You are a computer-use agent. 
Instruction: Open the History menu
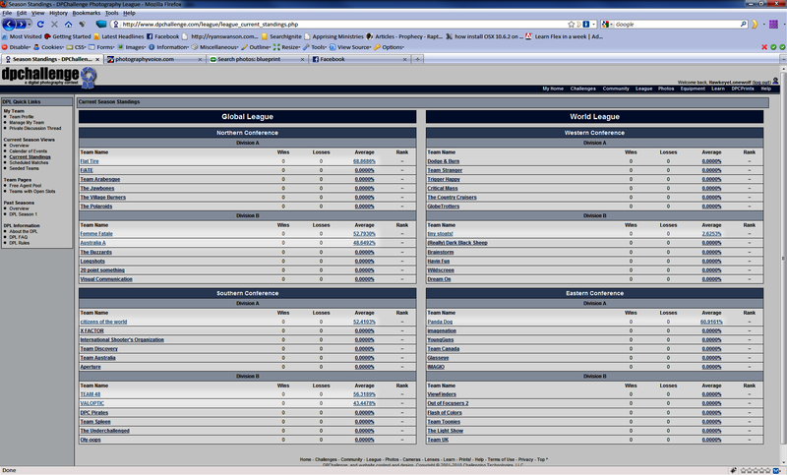58,13
